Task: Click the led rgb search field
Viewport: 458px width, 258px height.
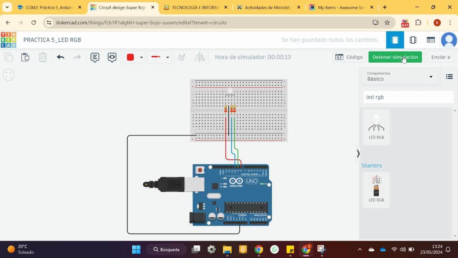Action: coord(408,97)
